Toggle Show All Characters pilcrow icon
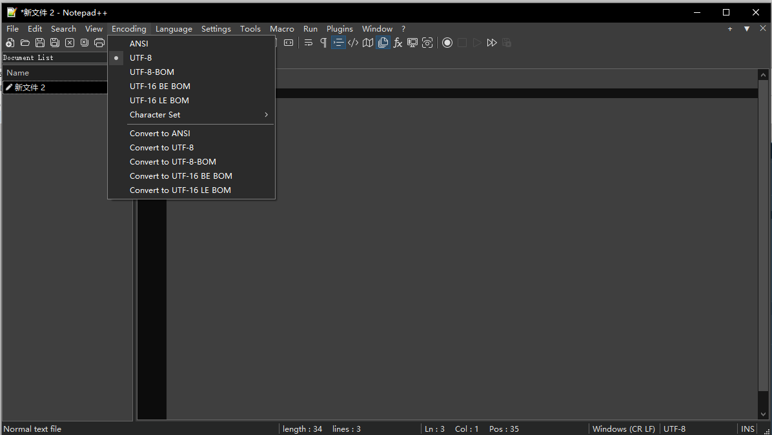This screenshot has height=435, width=772. (323, 43)
